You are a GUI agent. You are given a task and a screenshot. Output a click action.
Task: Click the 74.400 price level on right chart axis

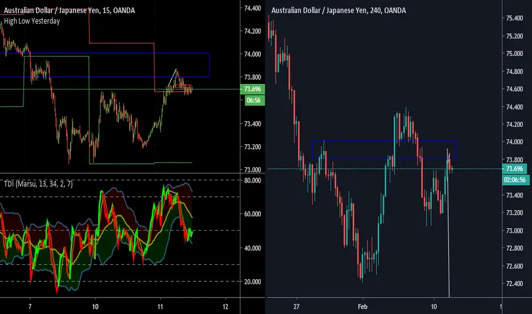pos(514,107)
